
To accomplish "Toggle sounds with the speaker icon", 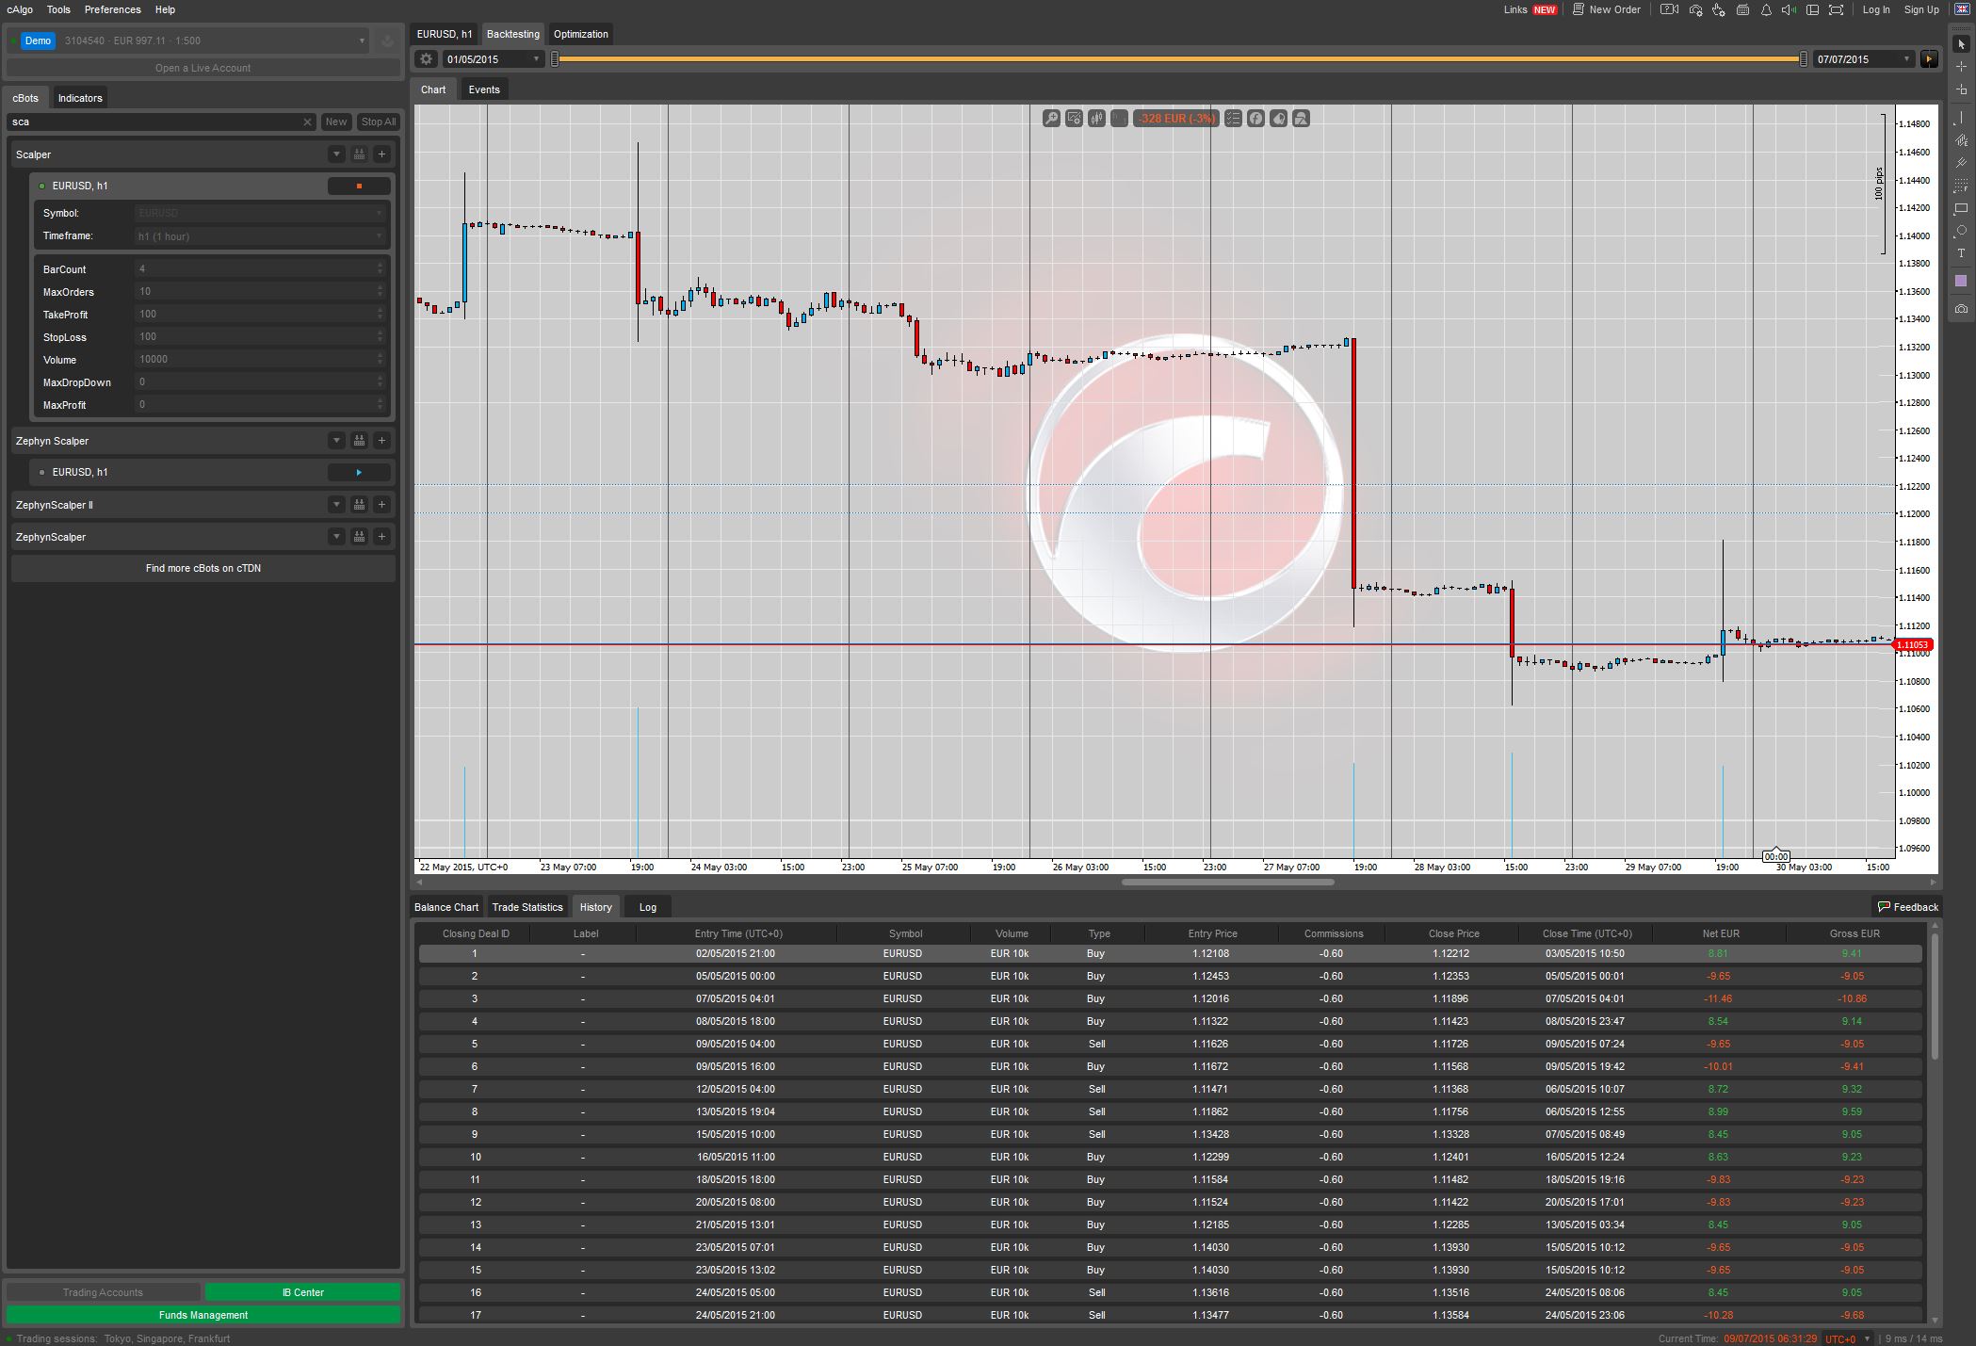I will (1789, 9).
